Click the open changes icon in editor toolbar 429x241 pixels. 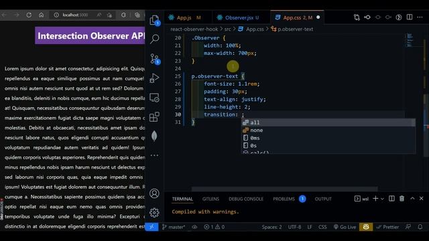pyautogui.click(x=367, y=17)
